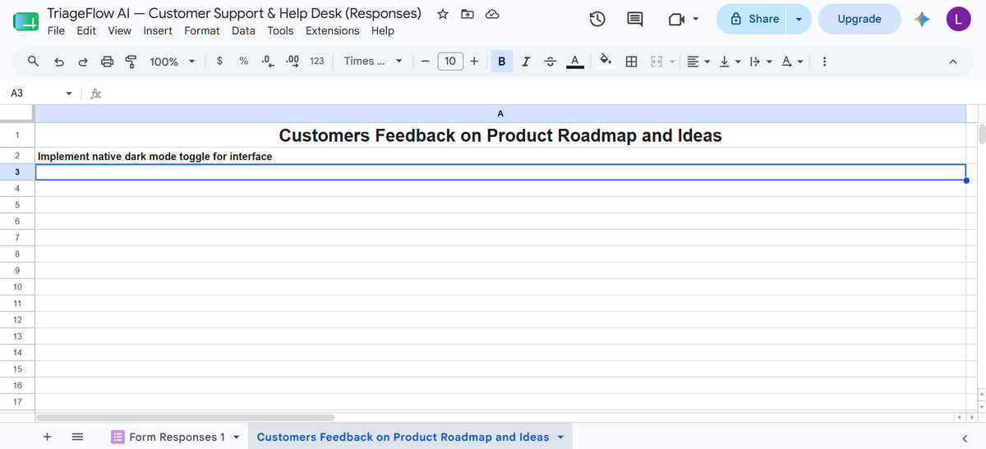Toggle bold formatting
Image resolution: width=986 pixels, height=449 pixels.
501,61
